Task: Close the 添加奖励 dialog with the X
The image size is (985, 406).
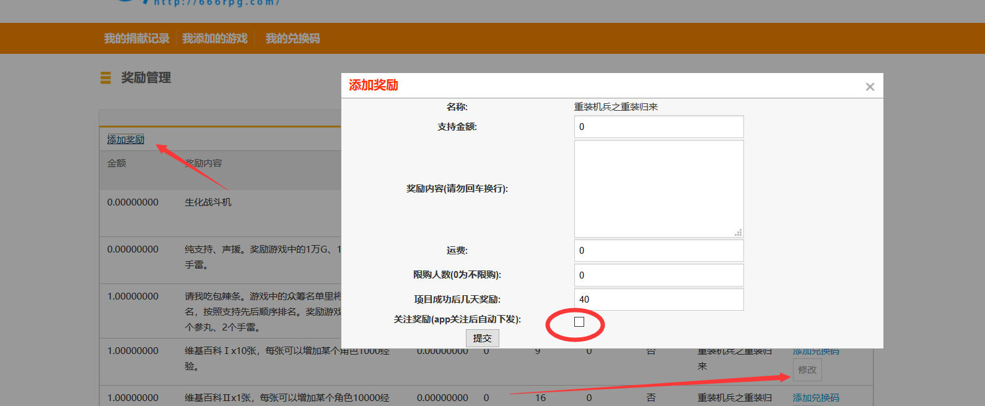Action: (x=870, y=87)
